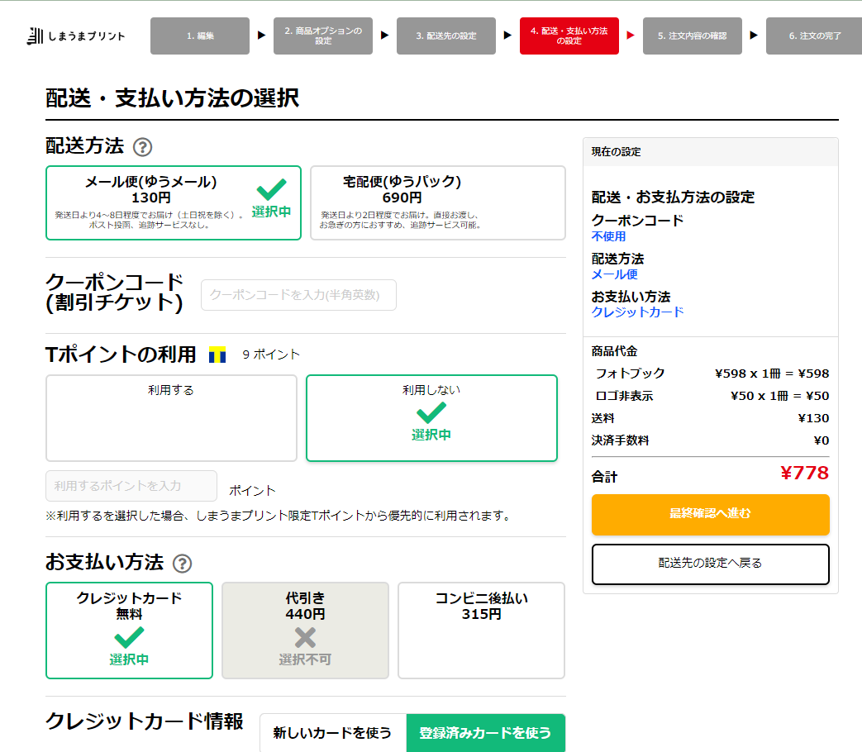Switch to 新しいカードを使う tab
Image resolution: width=862 pixels, height=752 pixels.
pyautogui.click(x=333, y=733)
